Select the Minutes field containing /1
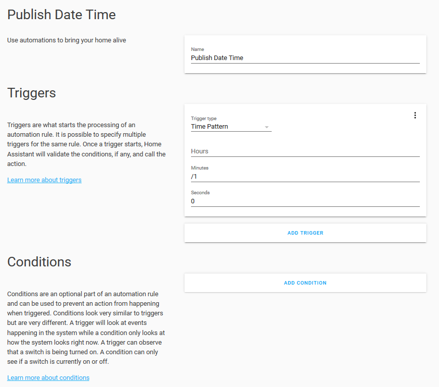Viewport: 439px width, 387px height. point(305,177)
